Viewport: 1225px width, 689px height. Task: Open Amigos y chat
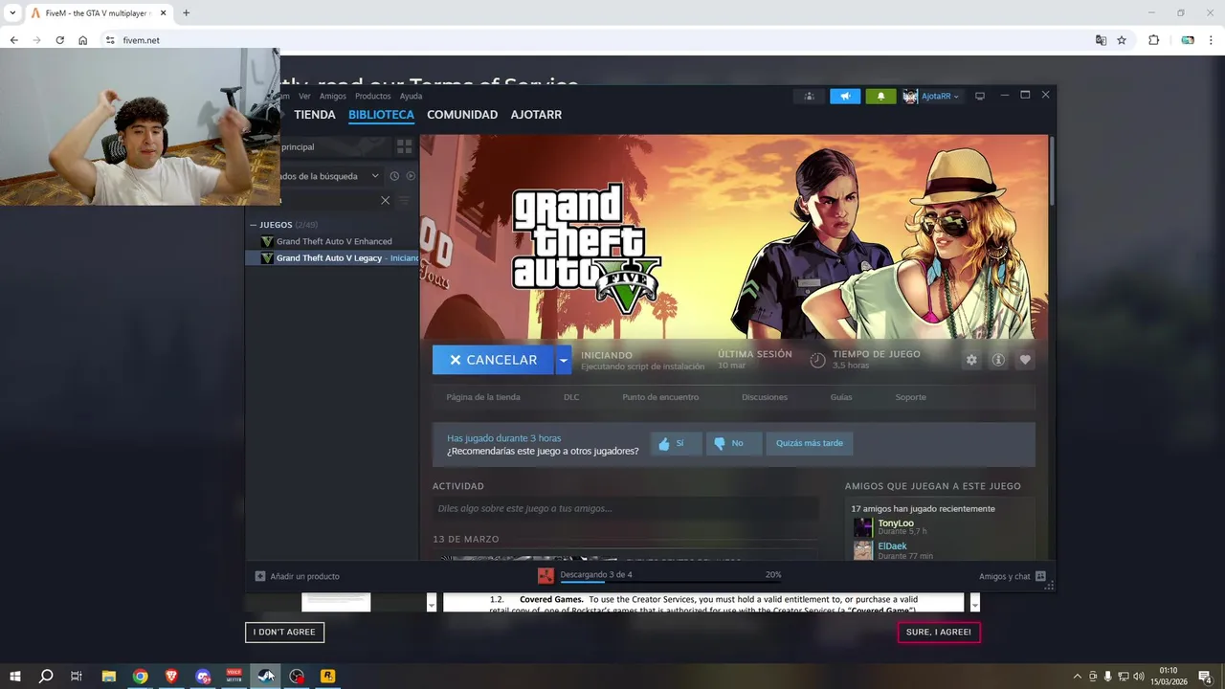1012,576
